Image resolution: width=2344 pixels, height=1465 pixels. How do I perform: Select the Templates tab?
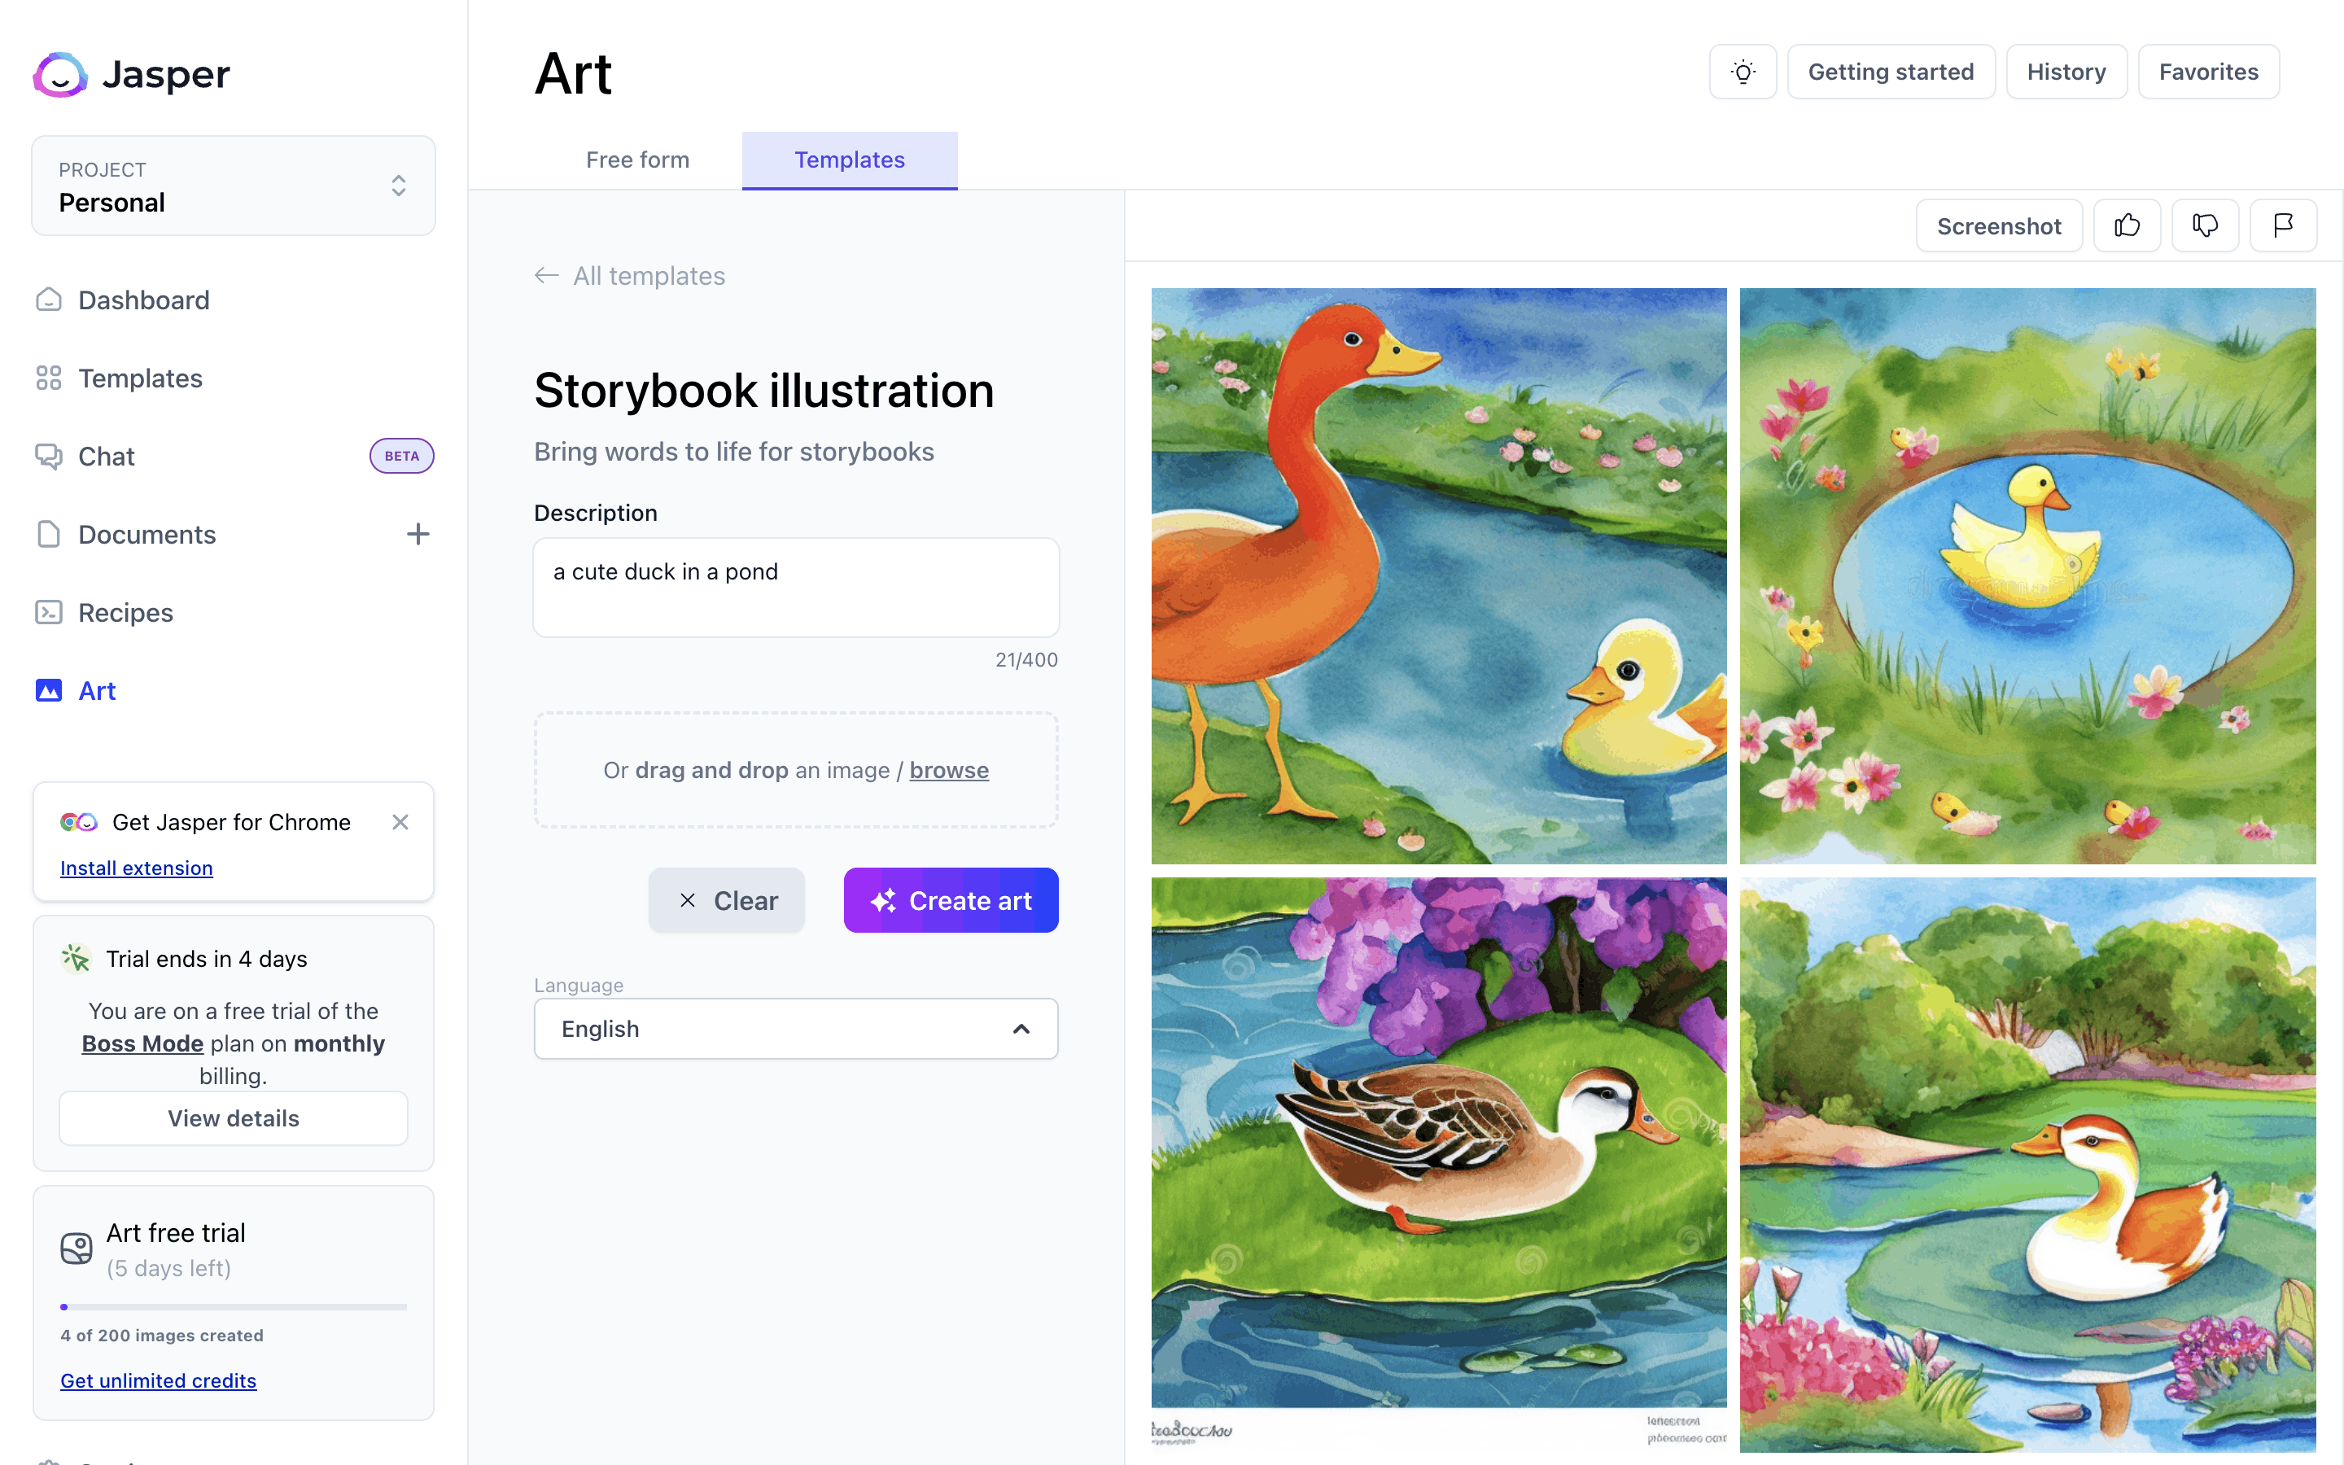pyautogui.click(x=850, y=160)
